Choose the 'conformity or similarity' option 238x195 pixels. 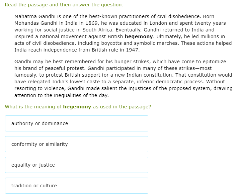click(76, 144)
